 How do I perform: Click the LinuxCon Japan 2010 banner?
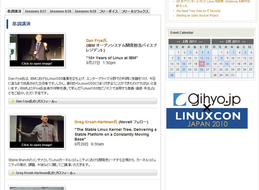point(207,118)
